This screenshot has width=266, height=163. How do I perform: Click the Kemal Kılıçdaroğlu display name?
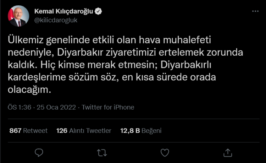pyautogui.click(x=63, y=12)
